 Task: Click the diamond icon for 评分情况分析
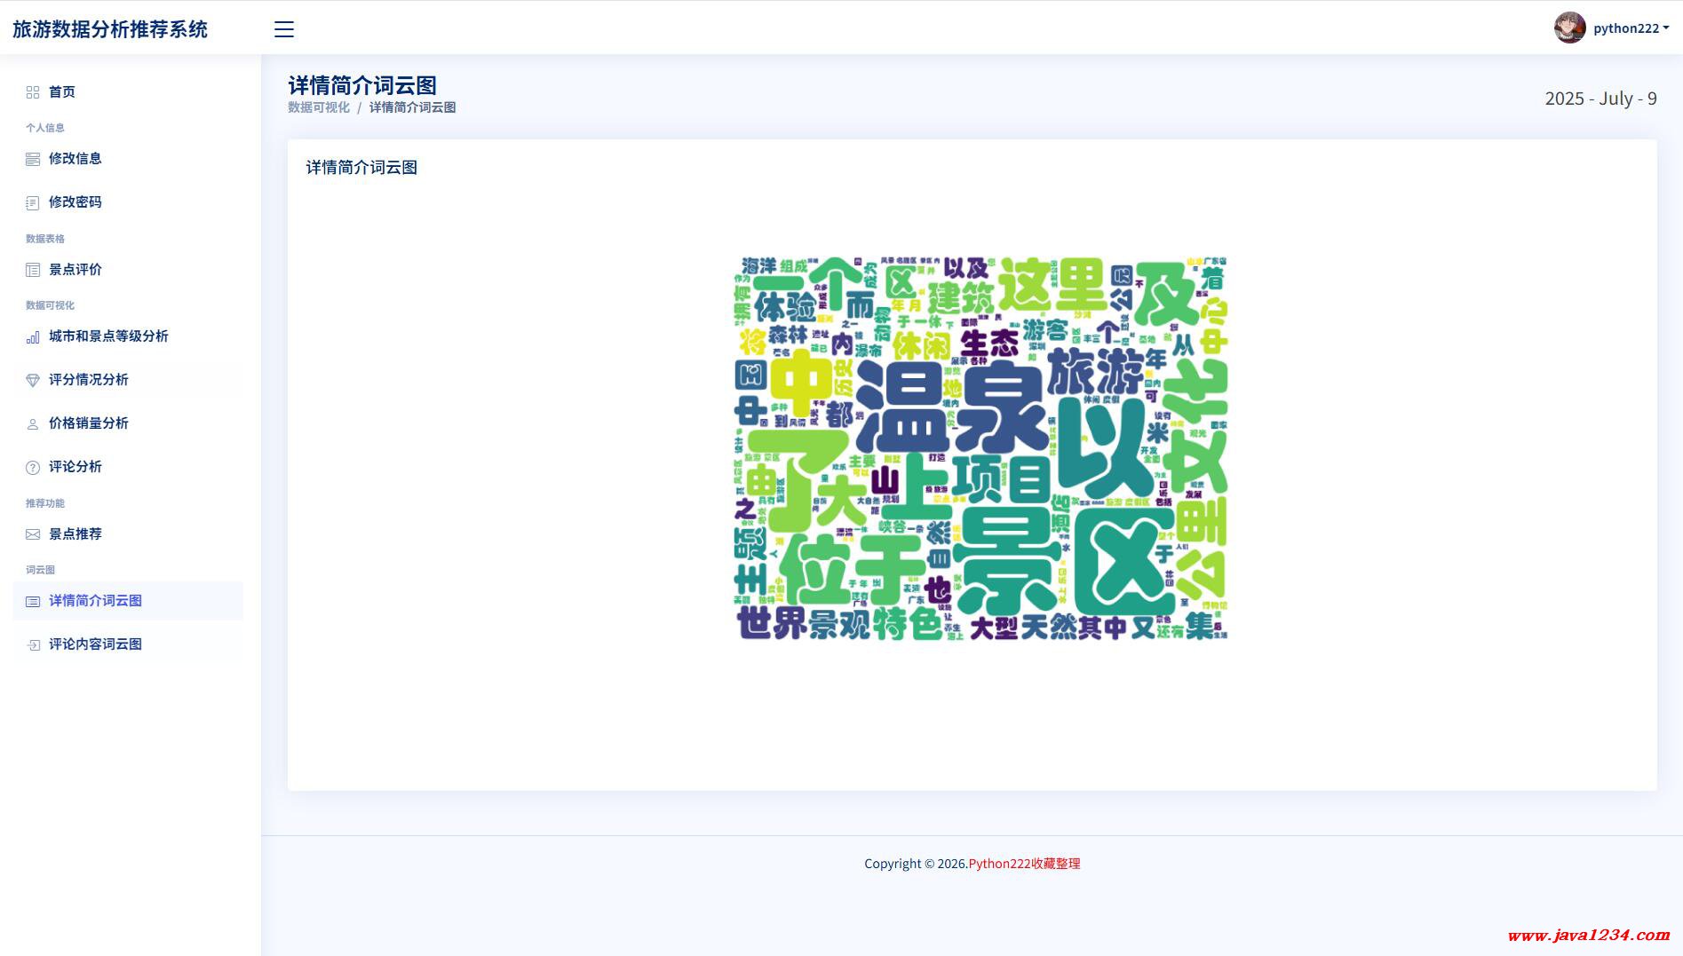tap(33, 380)
